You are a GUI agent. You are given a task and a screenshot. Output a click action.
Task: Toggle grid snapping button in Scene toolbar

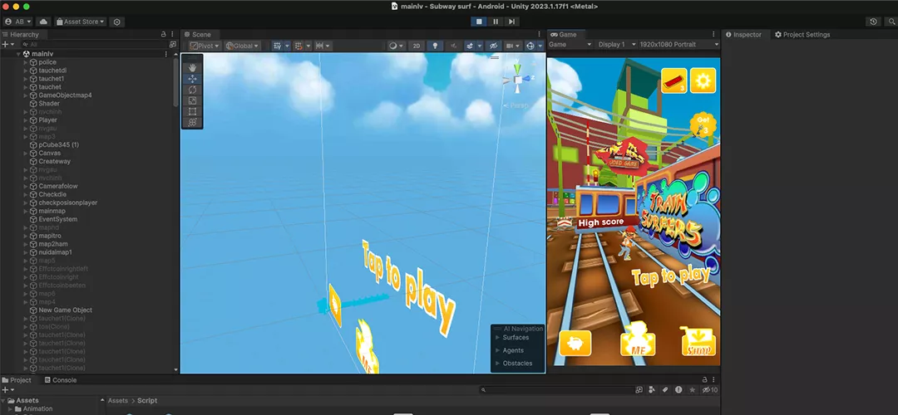[x=298, y=46]
